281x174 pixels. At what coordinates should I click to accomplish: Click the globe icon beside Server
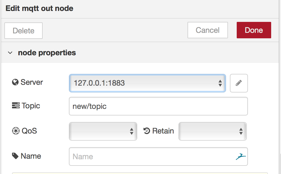[15, 82]
